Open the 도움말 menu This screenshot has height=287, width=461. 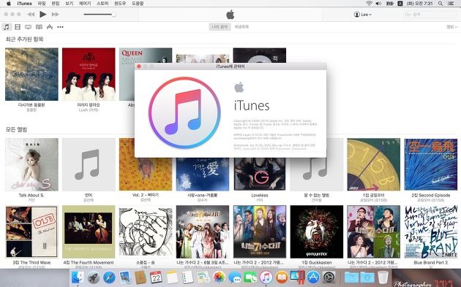click(138, 4)
